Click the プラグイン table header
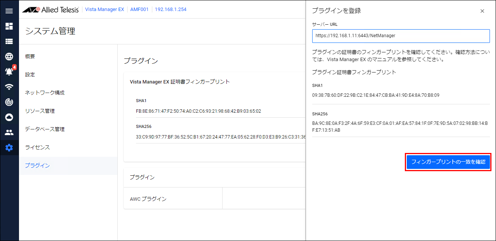Screen dimensions: 496x241 (x=142, y=177)
